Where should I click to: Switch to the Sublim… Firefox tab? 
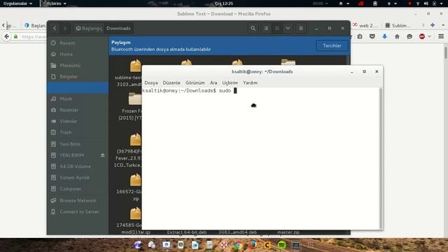(x=398, y=25)
